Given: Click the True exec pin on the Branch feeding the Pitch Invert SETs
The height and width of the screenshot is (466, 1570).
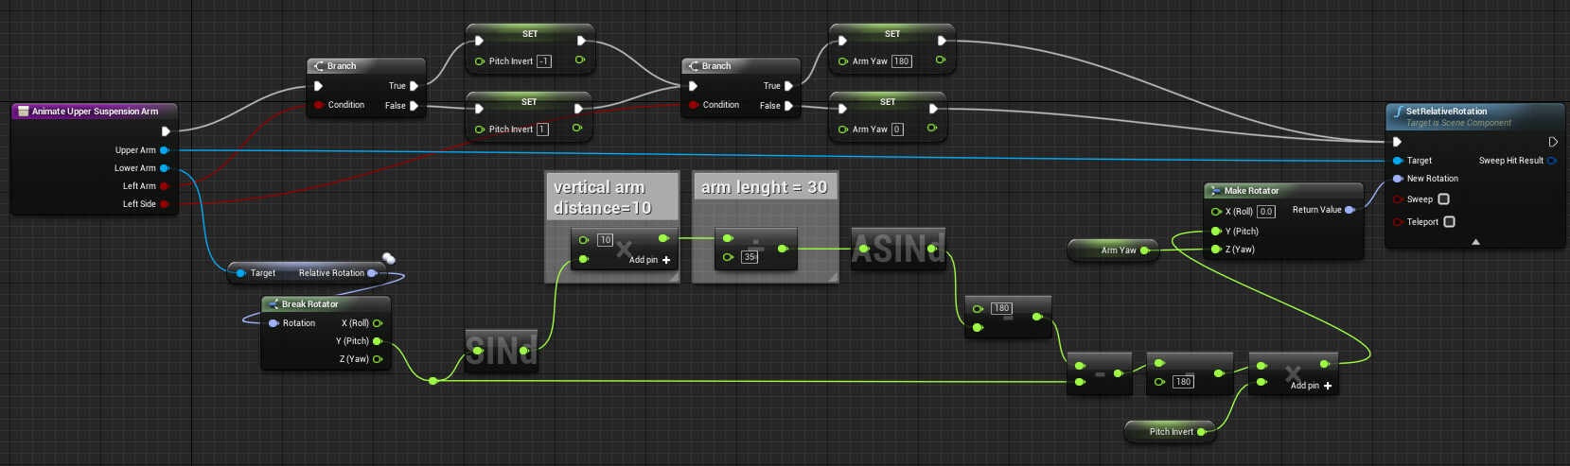Looking at the screenshot, I should pos(414,86).
